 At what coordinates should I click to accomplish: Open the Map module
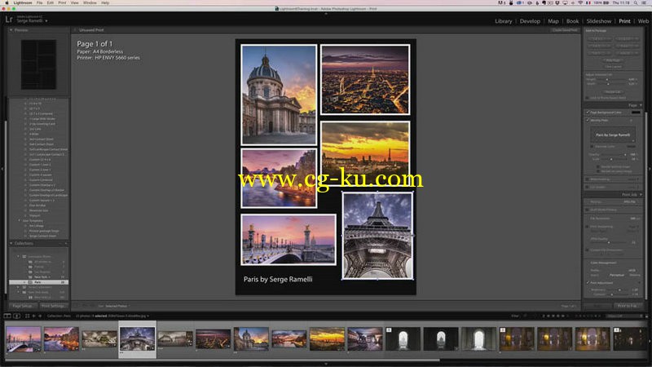click(553, 21)
